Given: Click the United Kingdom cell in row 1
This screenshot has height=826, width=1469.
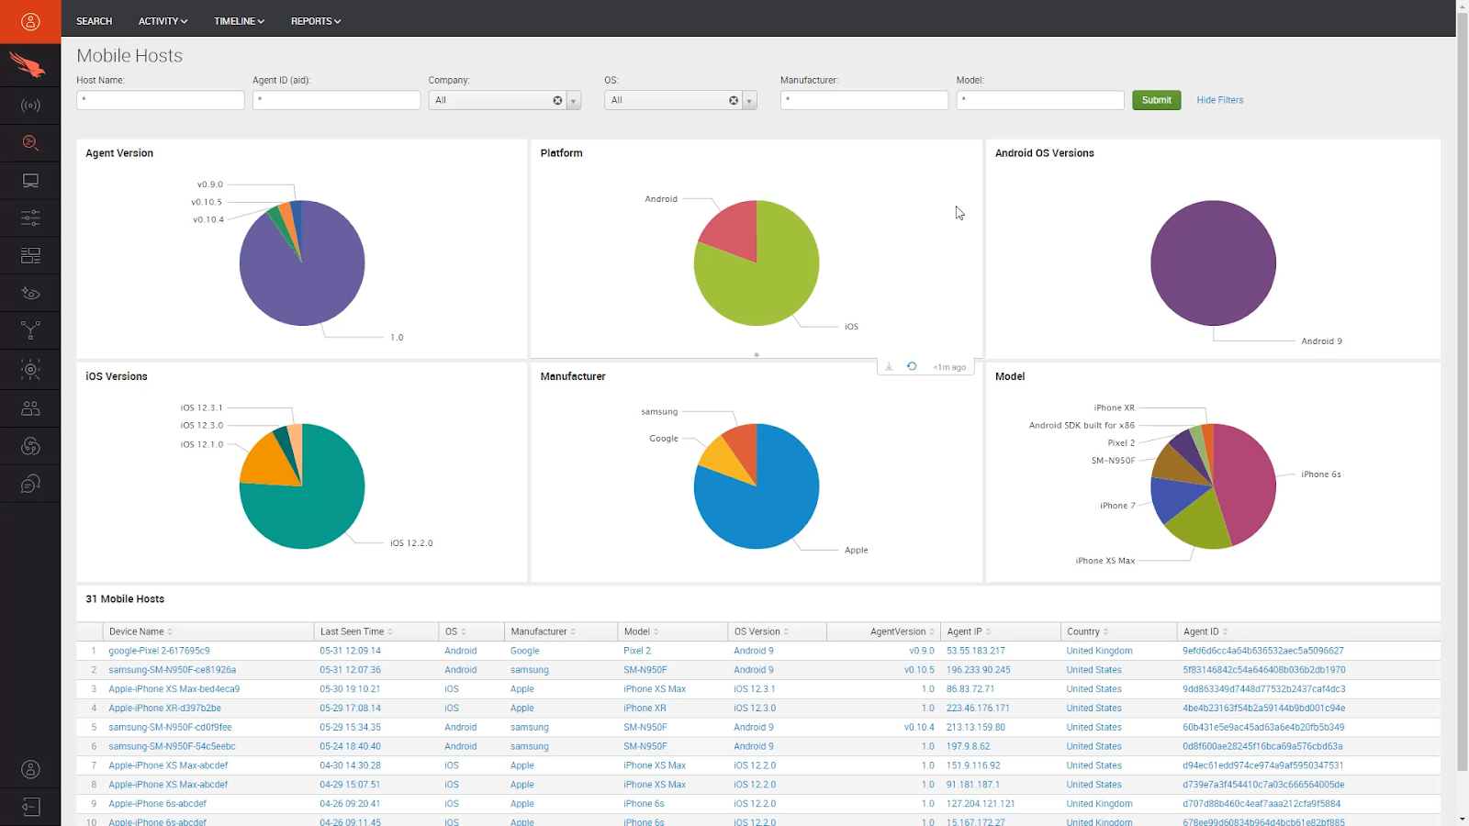Looking at the screenshot, I should [1099, 651].
